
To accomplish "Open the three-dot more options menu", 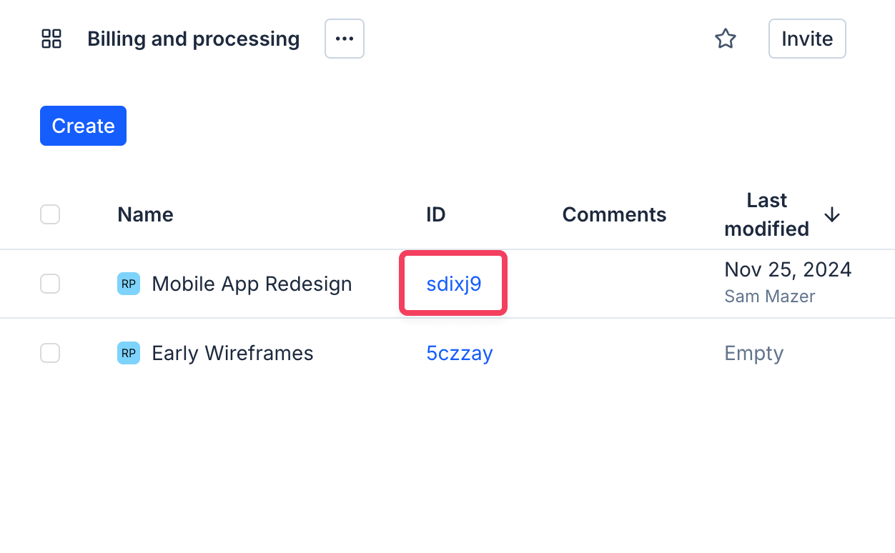I will (345, 39).
